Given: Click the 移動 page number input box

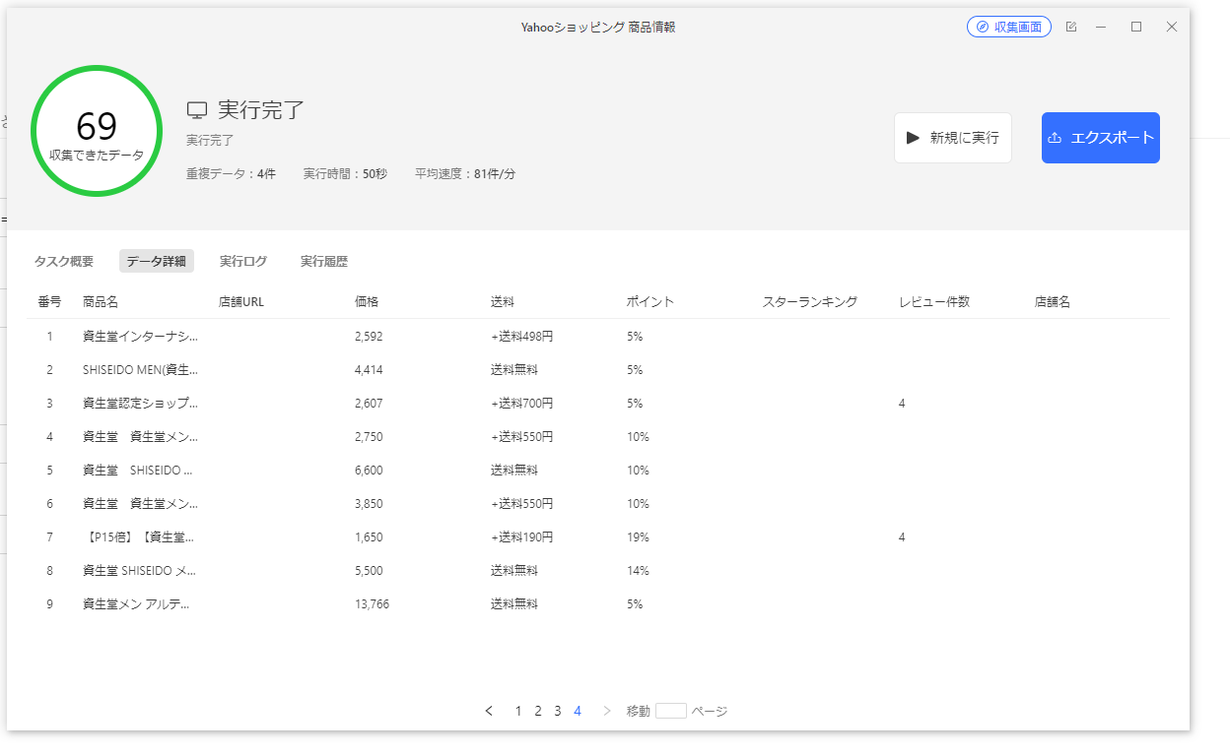Looking at the screenshot, I should click(x=670, y=711).
